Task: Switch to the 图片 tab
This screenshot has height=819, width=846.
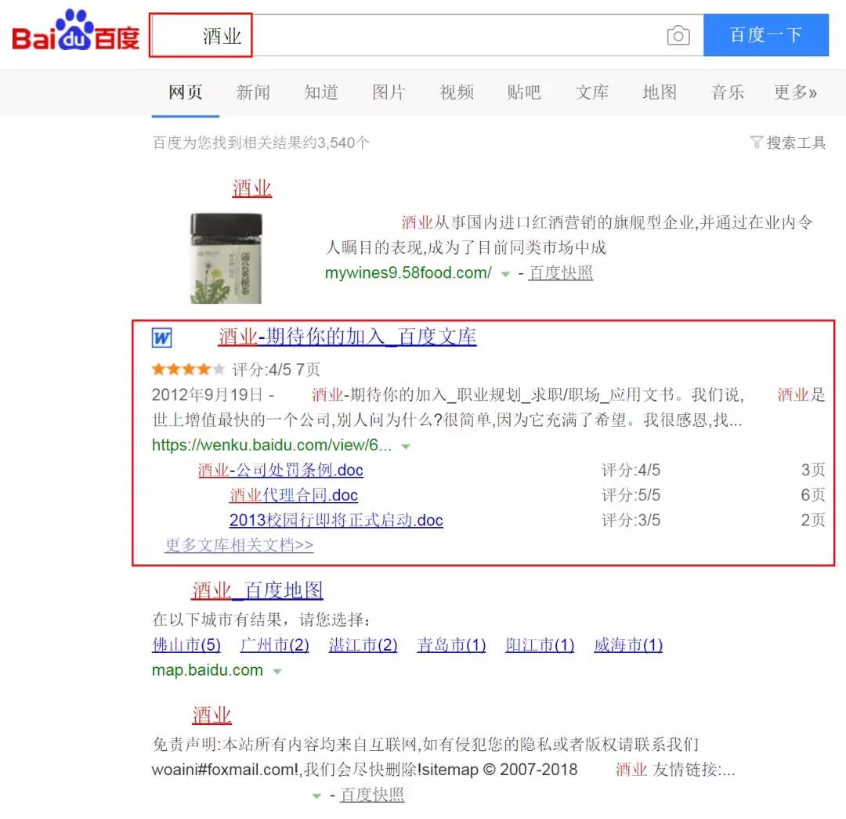Action: point(389,92)
